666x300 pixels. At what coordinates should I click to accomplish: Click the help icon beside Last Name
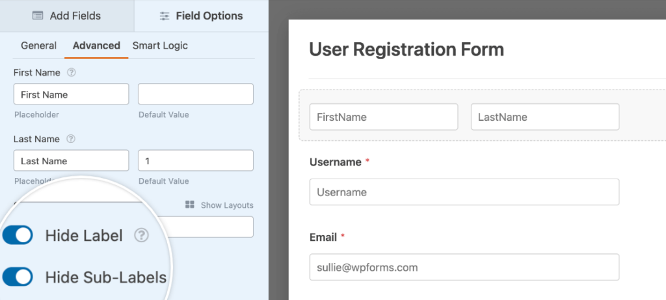click(71, 139)
